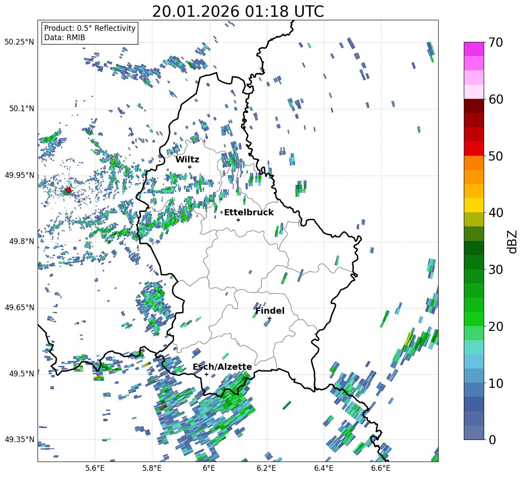This screenshot has width=523, height=477.
Task: Click the 40 tick label on colorbar
Action: coord(496,213)
